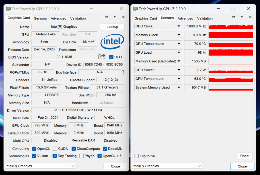The height and width of the screenshot is (175, 260).
Task: Click the System Memory Used graph
Action: coord(231,88)
